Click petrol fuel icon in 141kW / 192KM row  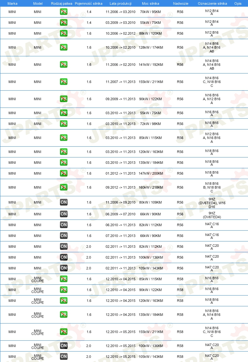point(63,65)
